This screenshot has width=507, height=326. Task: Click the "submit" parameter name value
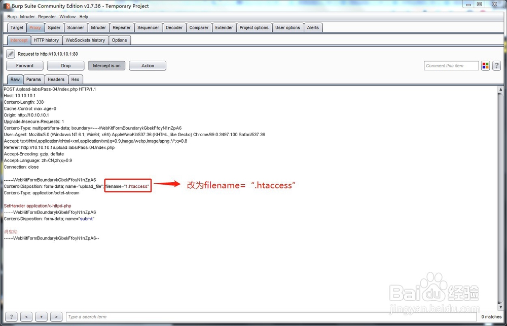(86, 219)
